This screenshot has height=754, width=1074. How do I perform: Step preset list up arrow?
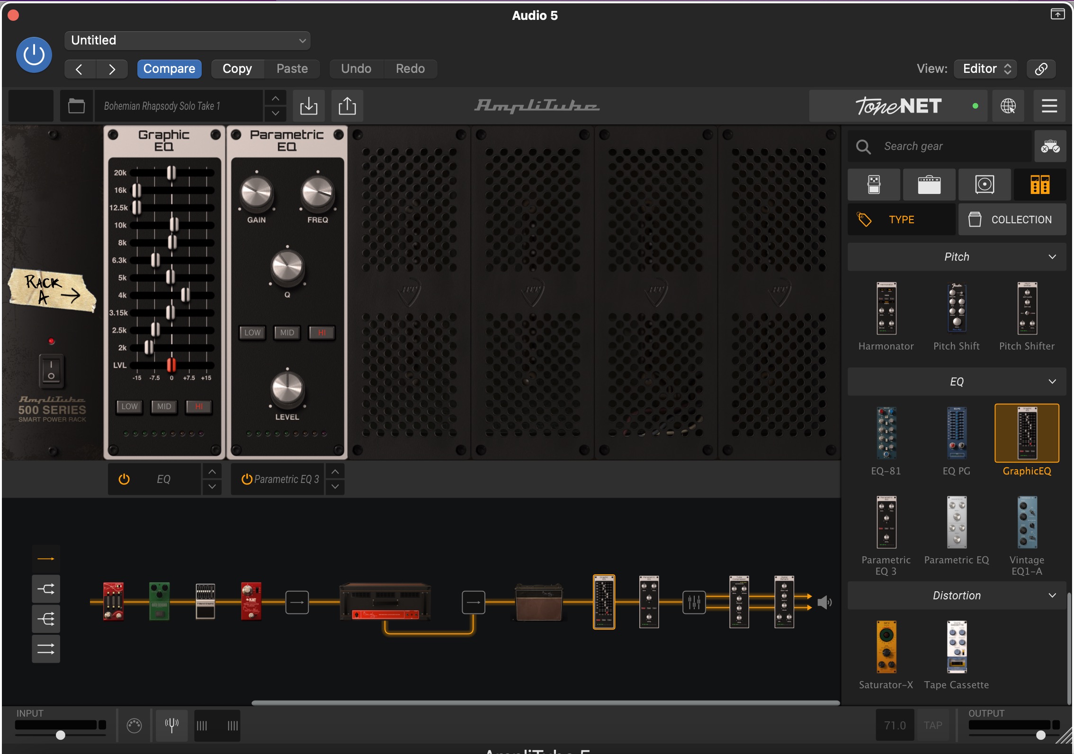pyautogui.click(x=275, y=98)
